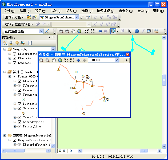Image resolution: width=168 pixels, height=160 pixels.
Task: Toggle the SecondaryLine layer visibility
Action: coord(19,122)
